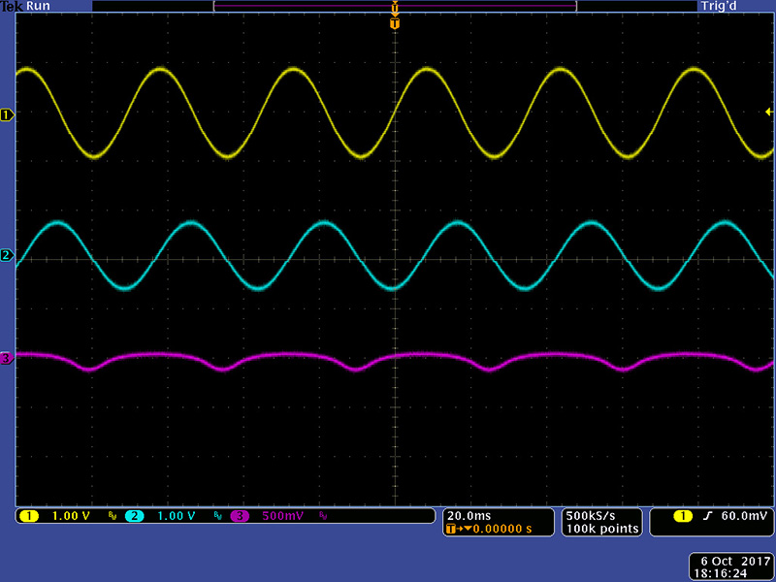The width and height of the screenshot is (776, 582).
Task: Click the trigger delay 0.00000 s readout
Action: 495,529
